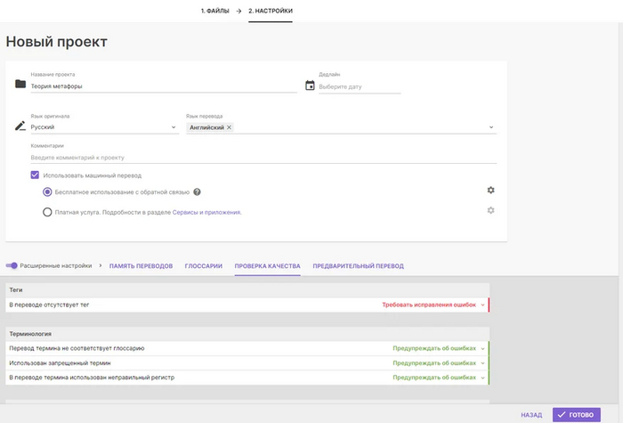Click arrow chevron next to Расширенные настройки
623x423 pixels.
click(x=101, y=266)
